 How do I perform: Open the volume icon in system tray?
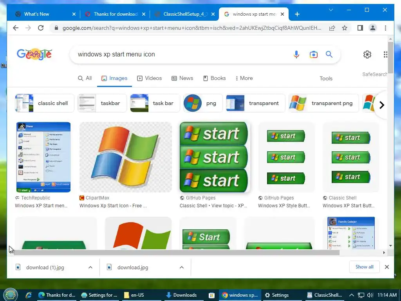click(370, 295)
